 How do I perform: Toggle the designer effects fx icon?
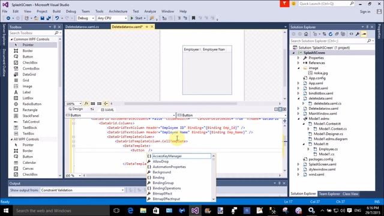(86, 104)
